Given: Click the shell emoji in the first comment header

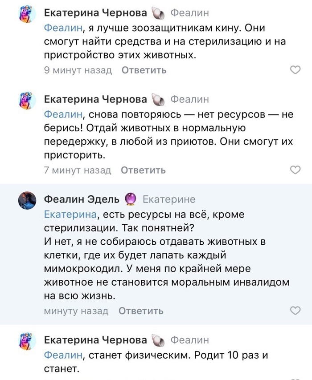Looking at the screenshot, I should [x=158, y=14].
